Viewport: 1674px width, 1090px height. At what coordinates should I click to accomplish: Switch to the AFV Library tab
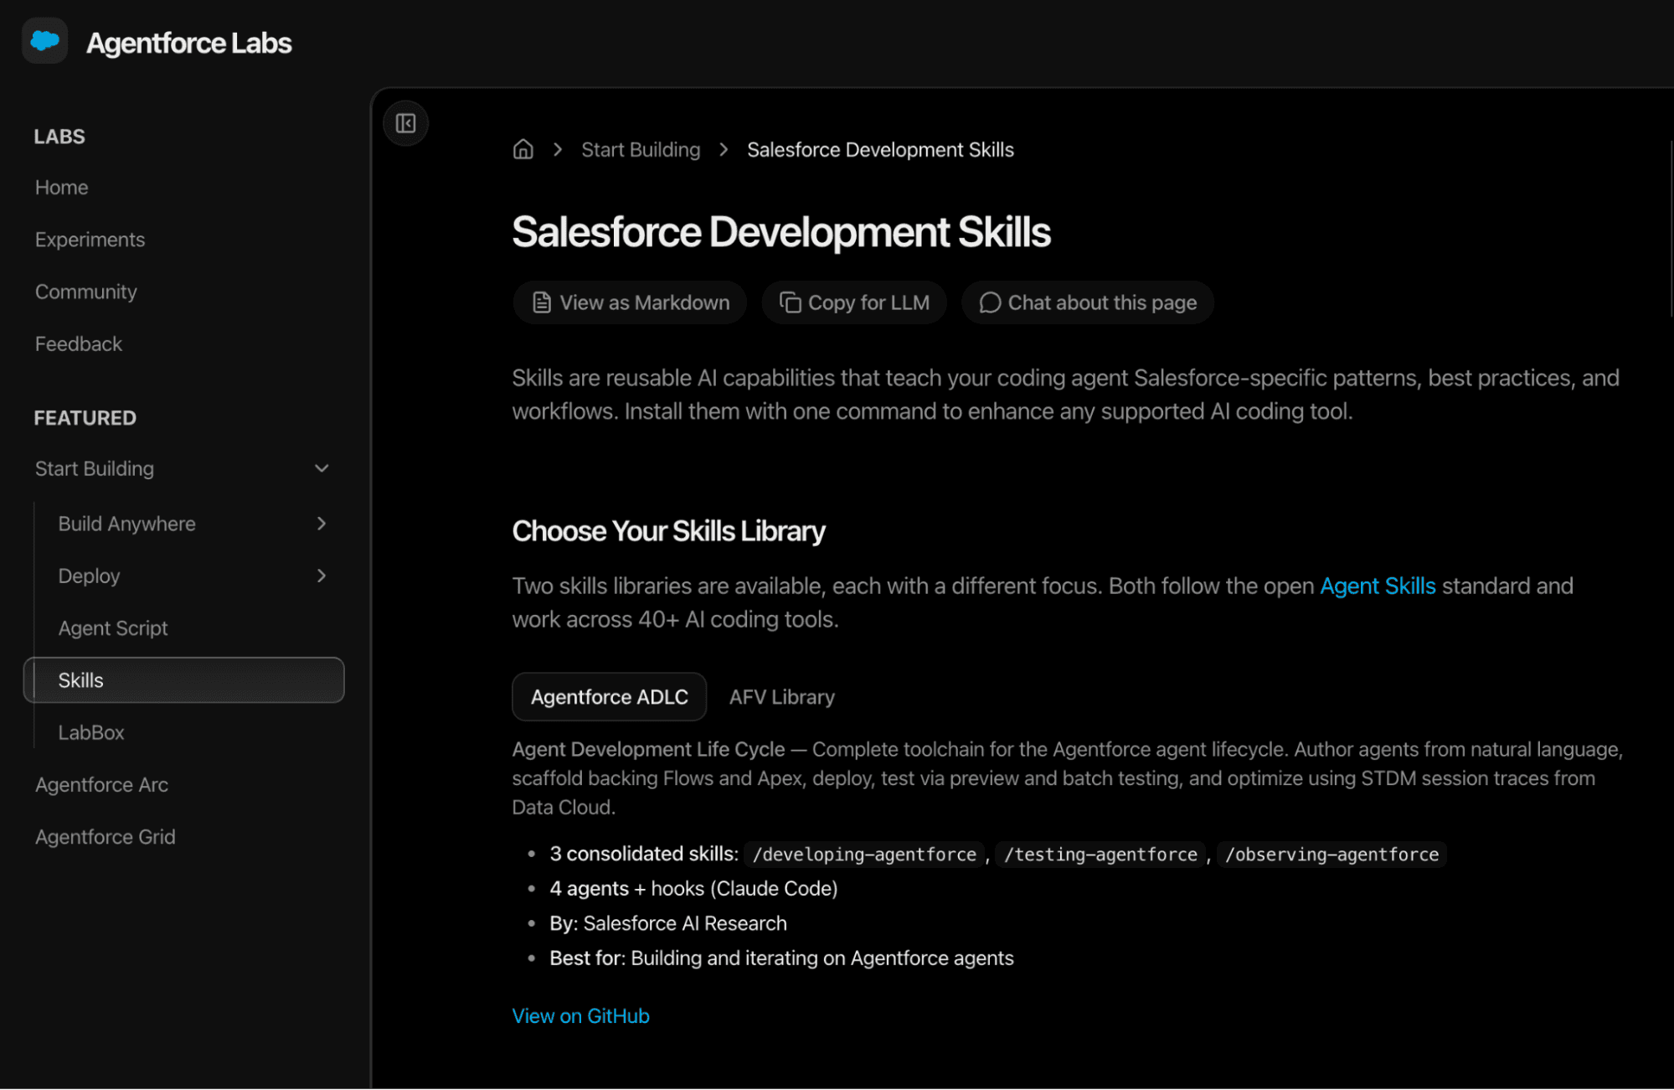[x=782, y=697]
